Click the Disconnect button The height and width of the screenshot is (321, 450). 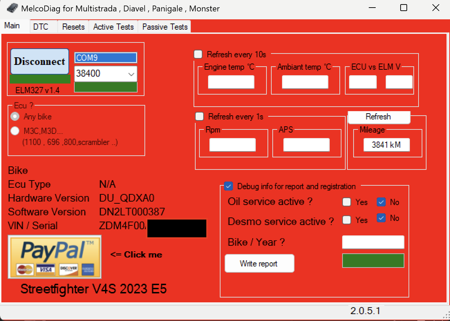tap(40, 61)
